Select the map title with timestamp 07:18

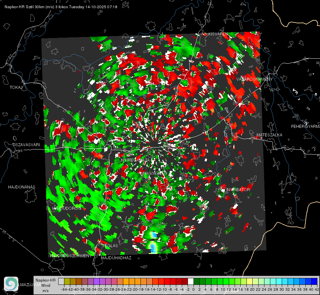tap(61, 7)
